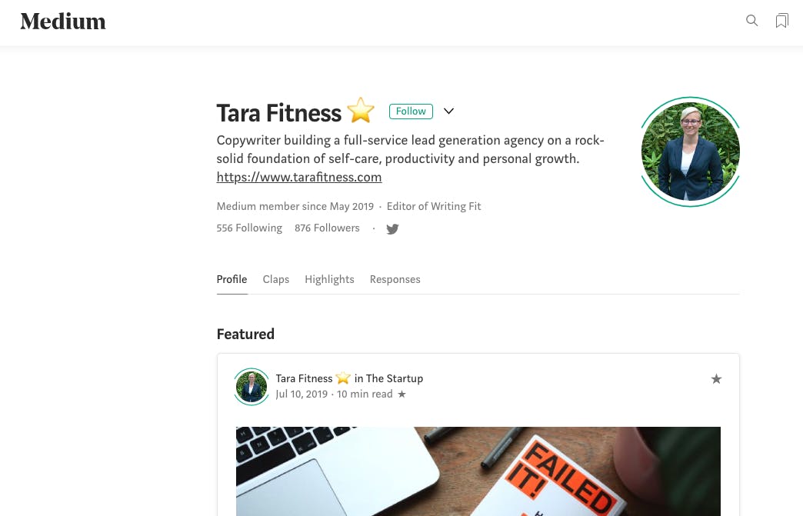Expand the chevron menu beside Follow

click(448, 111)
